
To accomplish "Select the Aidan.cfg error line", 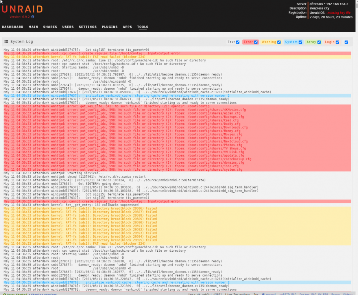I will pyautogui.click(x=177, y=113).
